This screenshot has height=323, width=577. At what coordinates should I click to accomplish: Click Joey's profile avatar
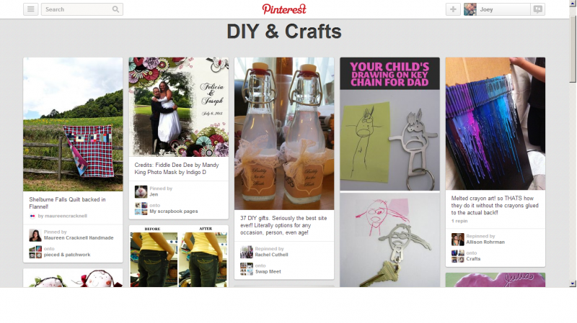pyautogui.click(x=470, y=9)
